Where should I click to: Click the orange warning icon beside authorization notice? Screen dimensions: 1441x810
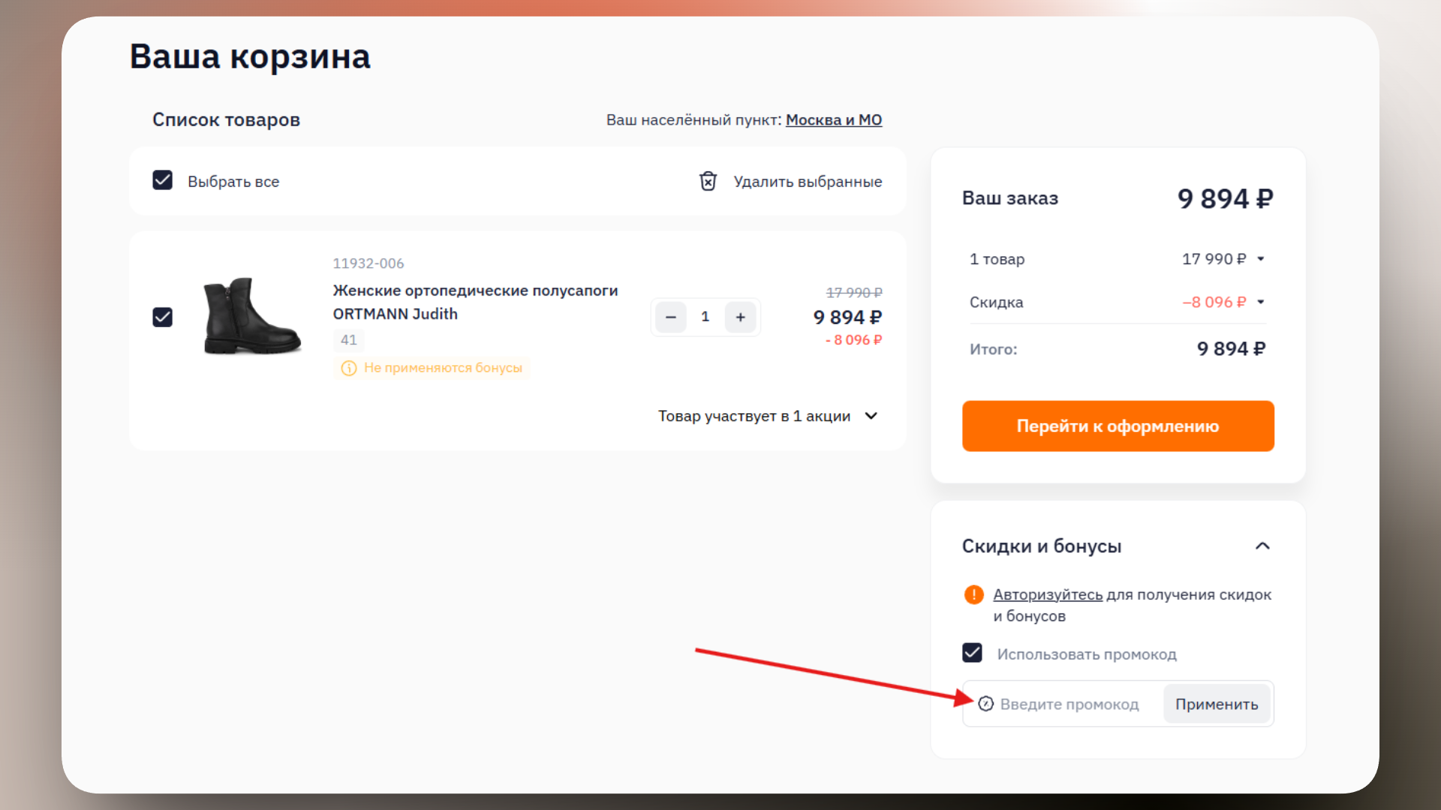point(973,594)
